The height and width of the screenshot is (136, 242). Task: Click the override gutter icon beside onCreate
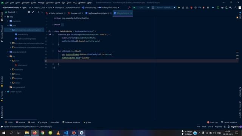coord(50,34)
